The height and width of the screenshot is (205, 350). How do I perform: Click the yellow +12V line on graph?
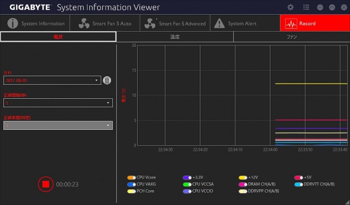[x=311, y=84]
